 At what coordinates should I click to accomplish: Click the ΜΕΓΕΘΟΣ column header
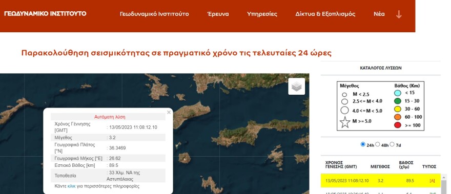[x=380, y=167]
